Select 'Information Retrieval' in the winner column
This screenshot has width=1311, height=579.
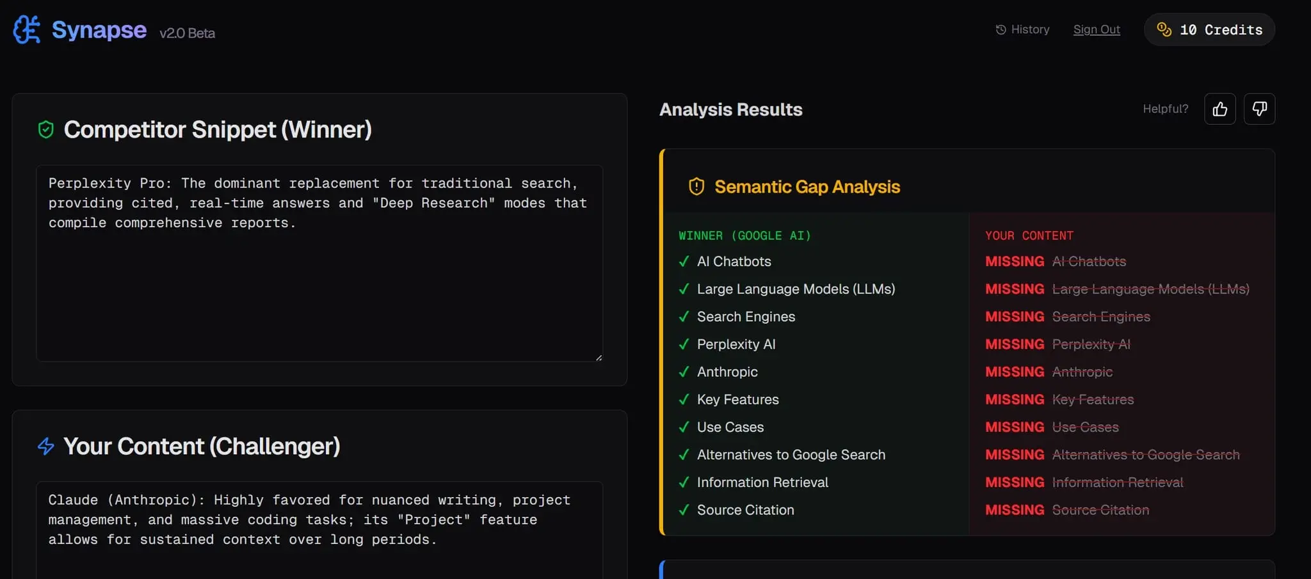click(763, 482)
